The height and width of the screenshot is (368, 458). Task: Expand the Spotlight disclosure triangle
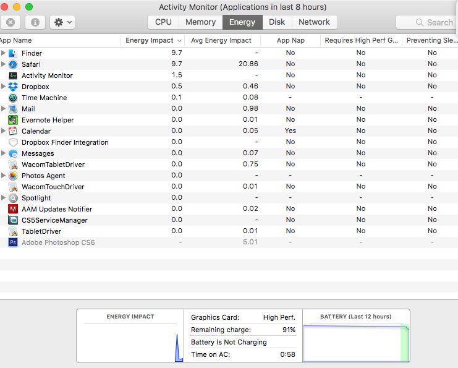coord(3,197)
